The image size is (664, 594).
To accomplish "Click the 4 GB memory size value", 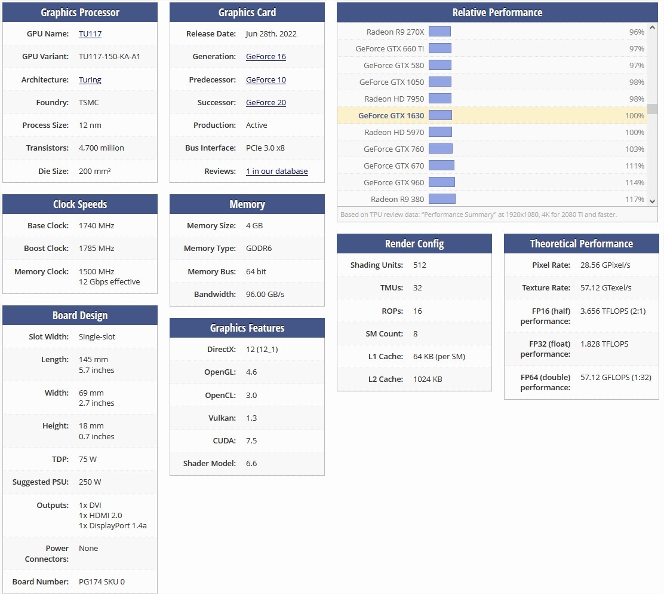I will tap(254, 226).
